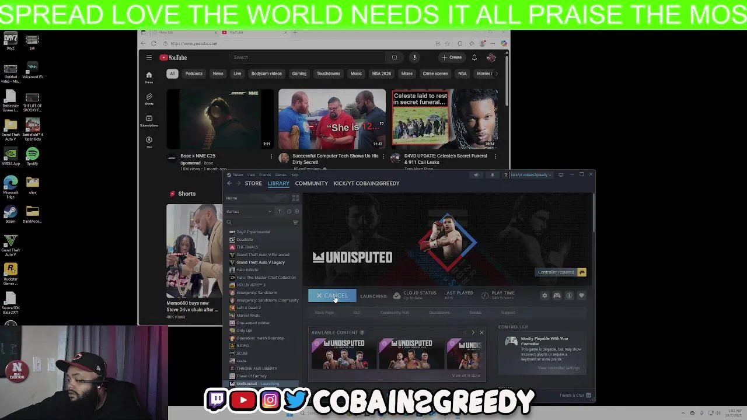Screen dimensions: 747x420
Task: Close the Available Content panel
Action: pos(481,332)
